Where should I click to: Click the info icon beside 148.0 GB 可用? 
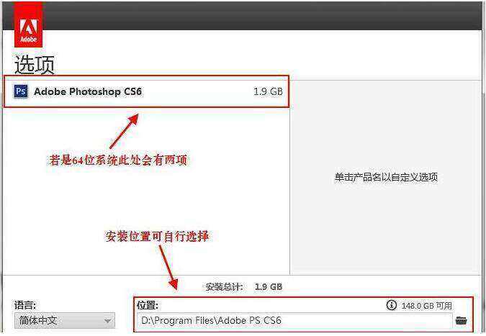tap(392, 305)
